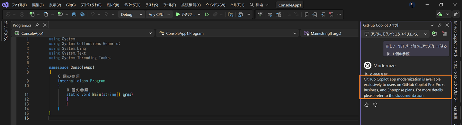Open the 編集(E) menu
Screen dimensions: 462x125
38,5
